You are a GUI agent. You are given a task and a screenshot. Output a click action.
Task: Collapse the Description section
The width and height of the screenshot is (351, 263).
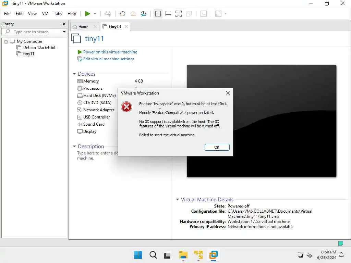[74, 147]
